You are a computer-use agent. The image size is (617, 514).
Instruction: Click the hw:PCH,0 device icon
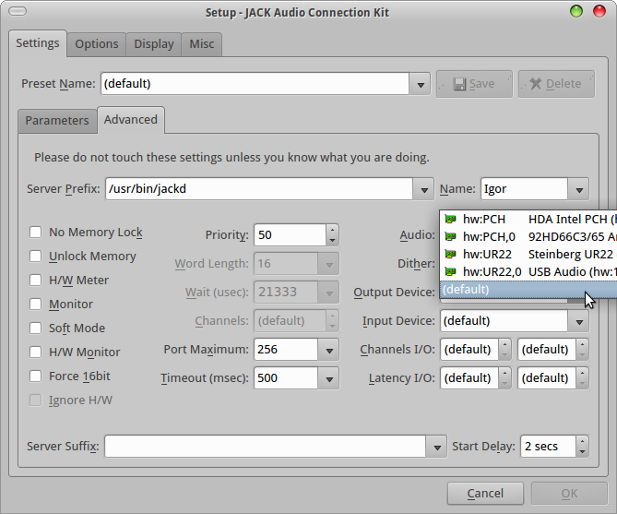(450, 237)
